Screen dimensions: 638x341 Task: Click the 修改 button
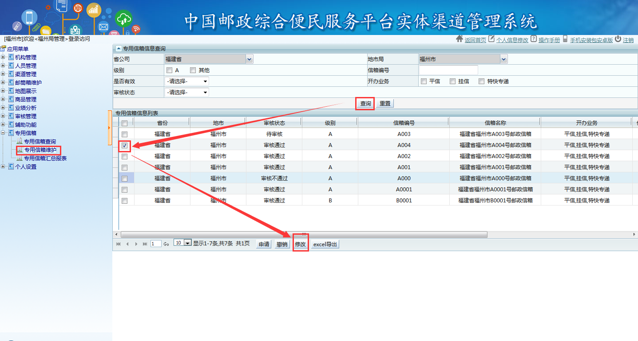click(x=301, y=244)
